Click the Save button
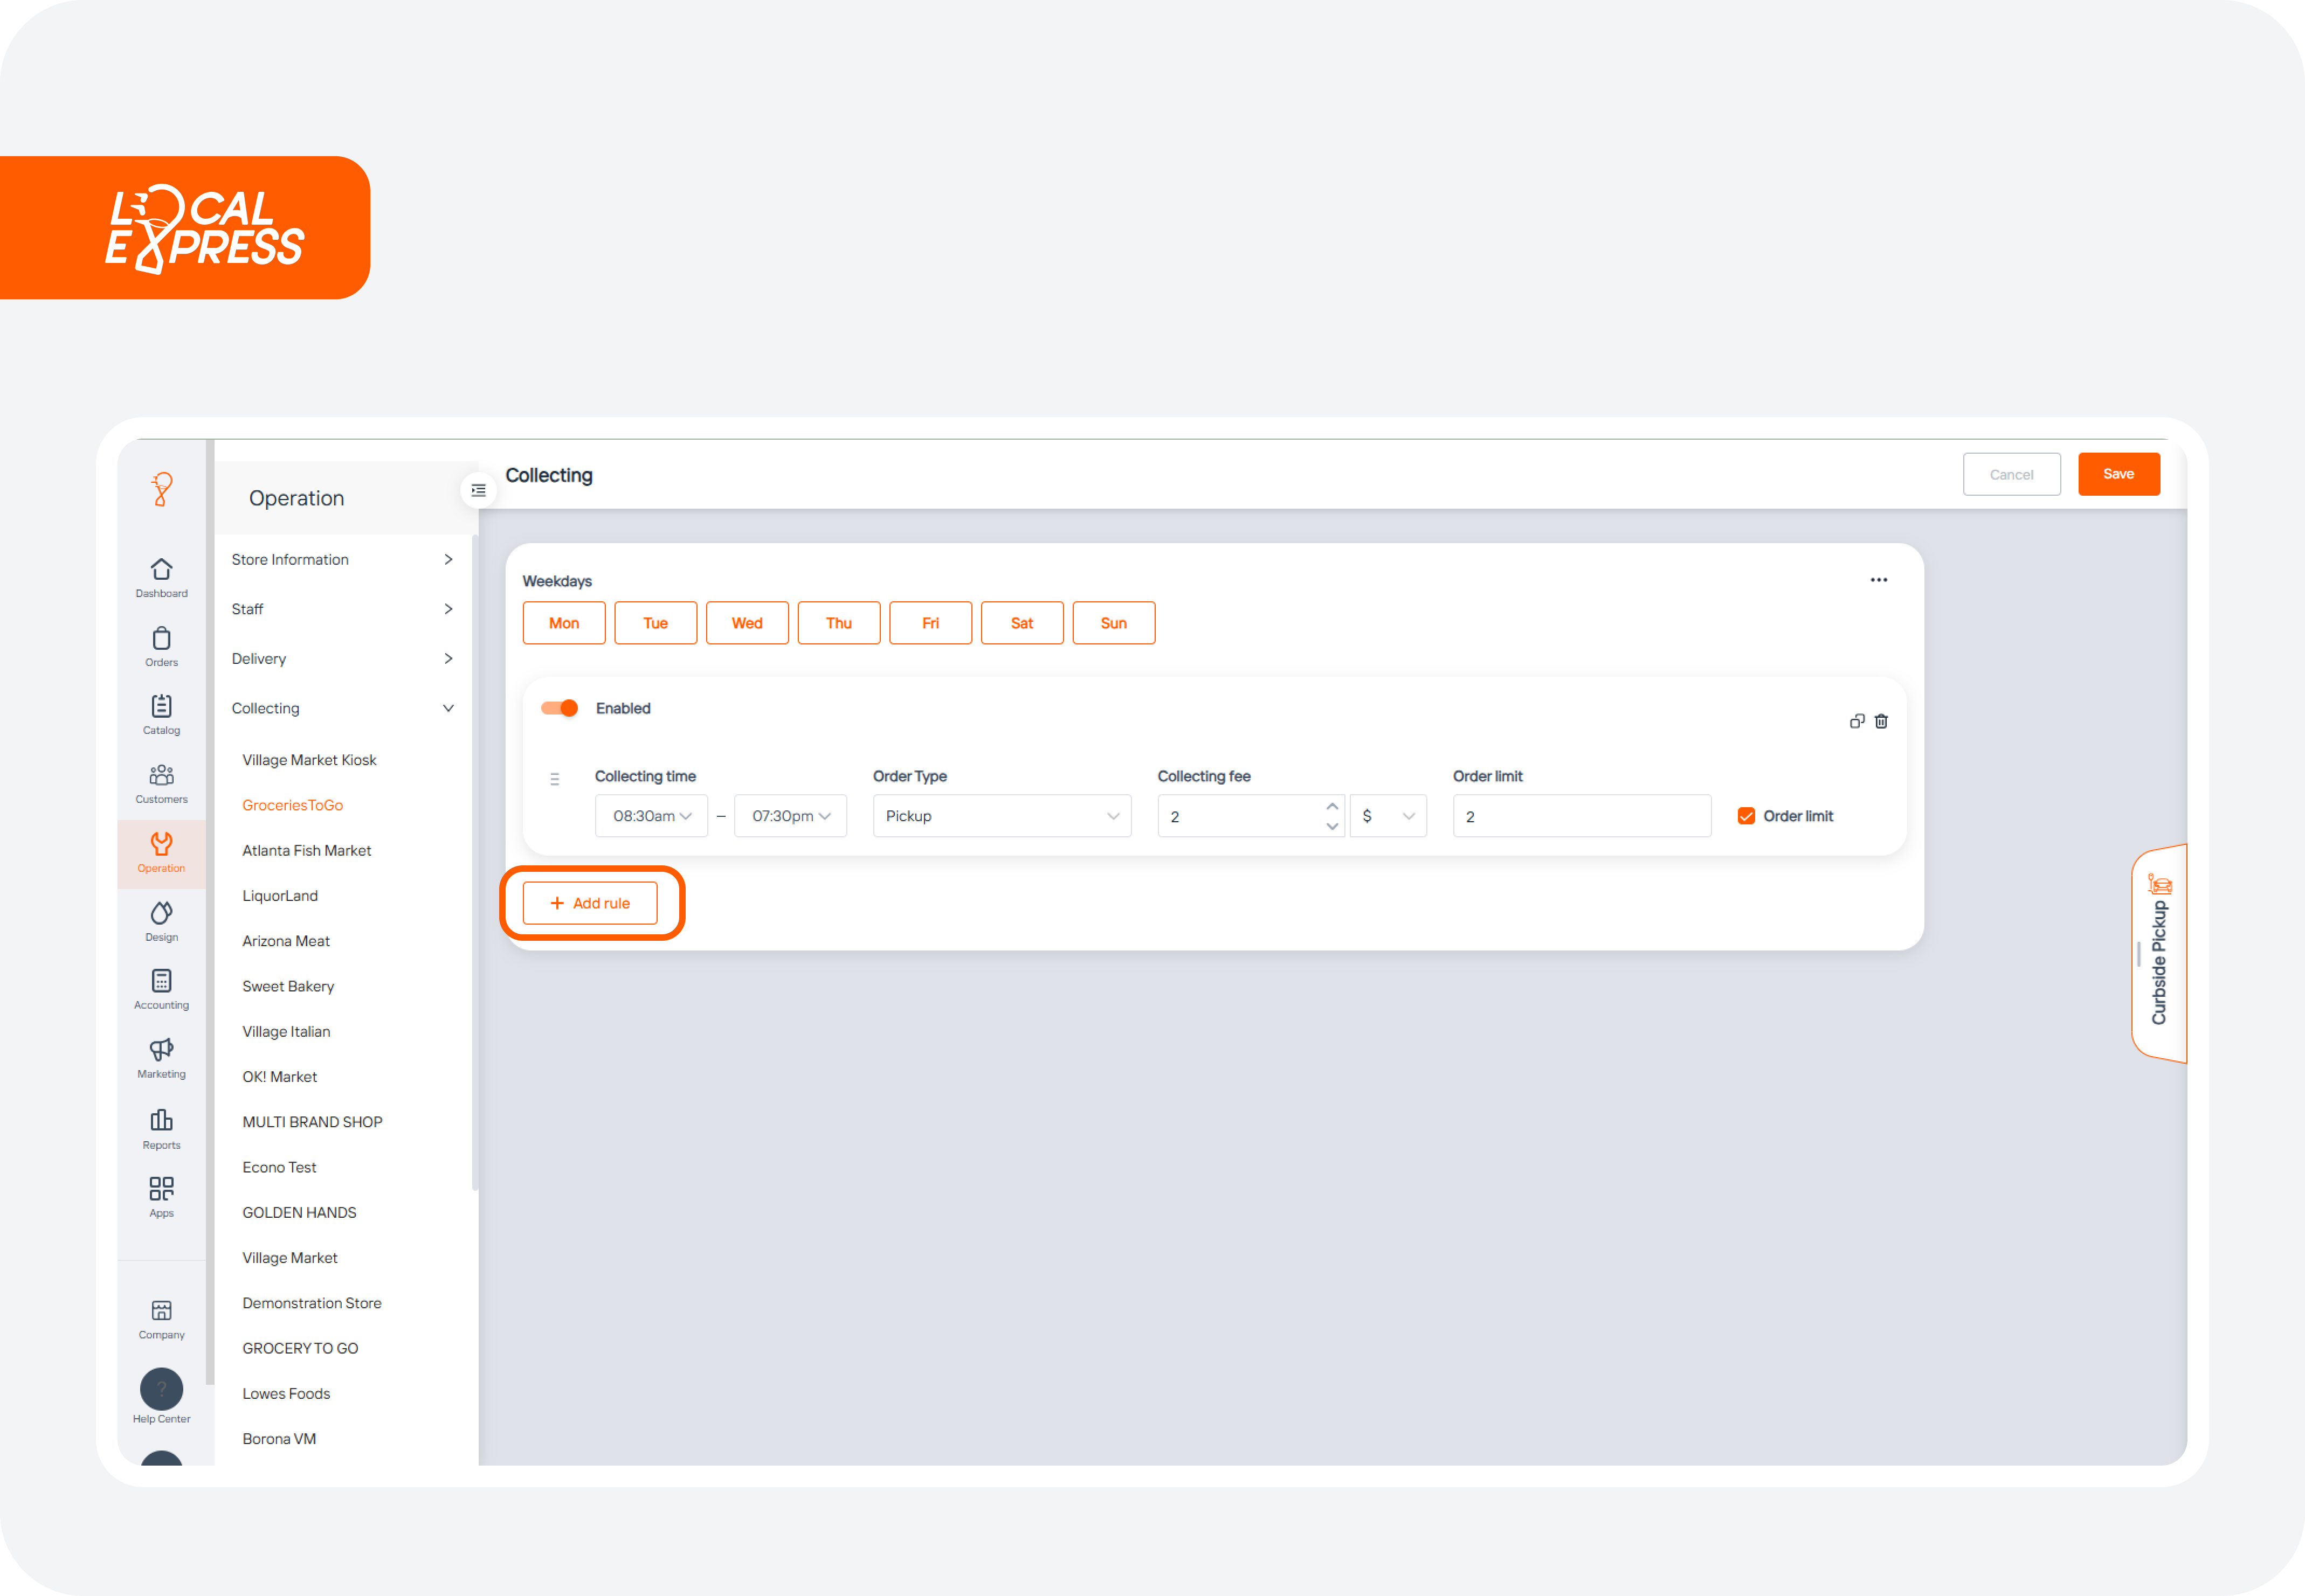 point(2119,474)
